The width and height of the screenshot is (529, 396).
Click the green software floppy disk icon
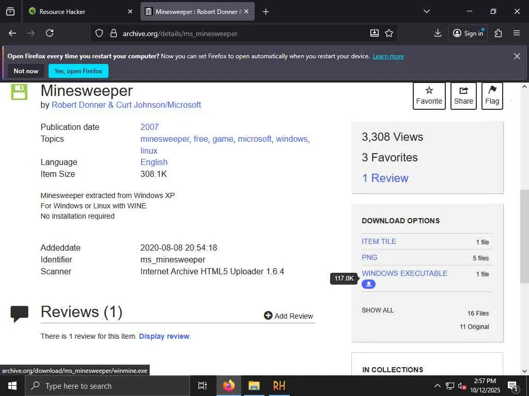(x=19, y=92)
